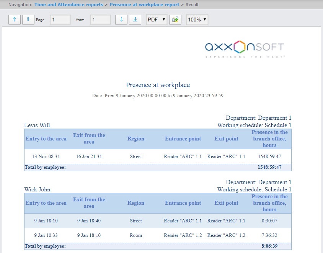Go to the next report page

point(121,20)
